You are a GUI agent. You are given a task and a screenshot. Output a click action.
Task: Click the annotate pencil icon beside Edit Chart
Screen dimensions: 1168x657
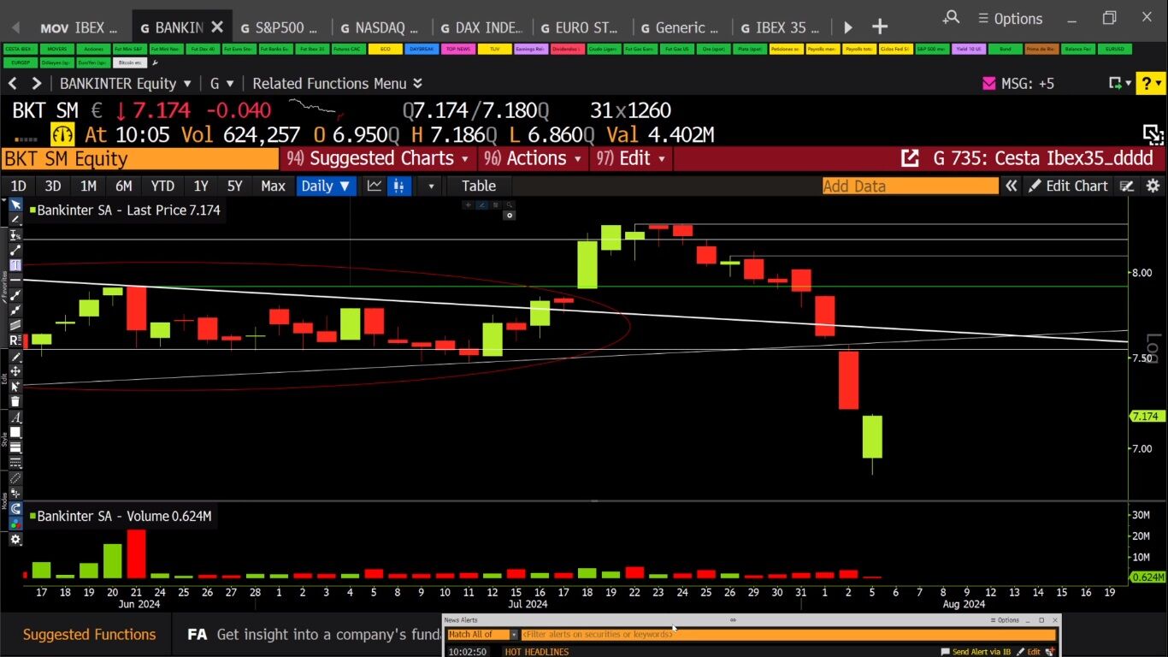click(1127, 186)
